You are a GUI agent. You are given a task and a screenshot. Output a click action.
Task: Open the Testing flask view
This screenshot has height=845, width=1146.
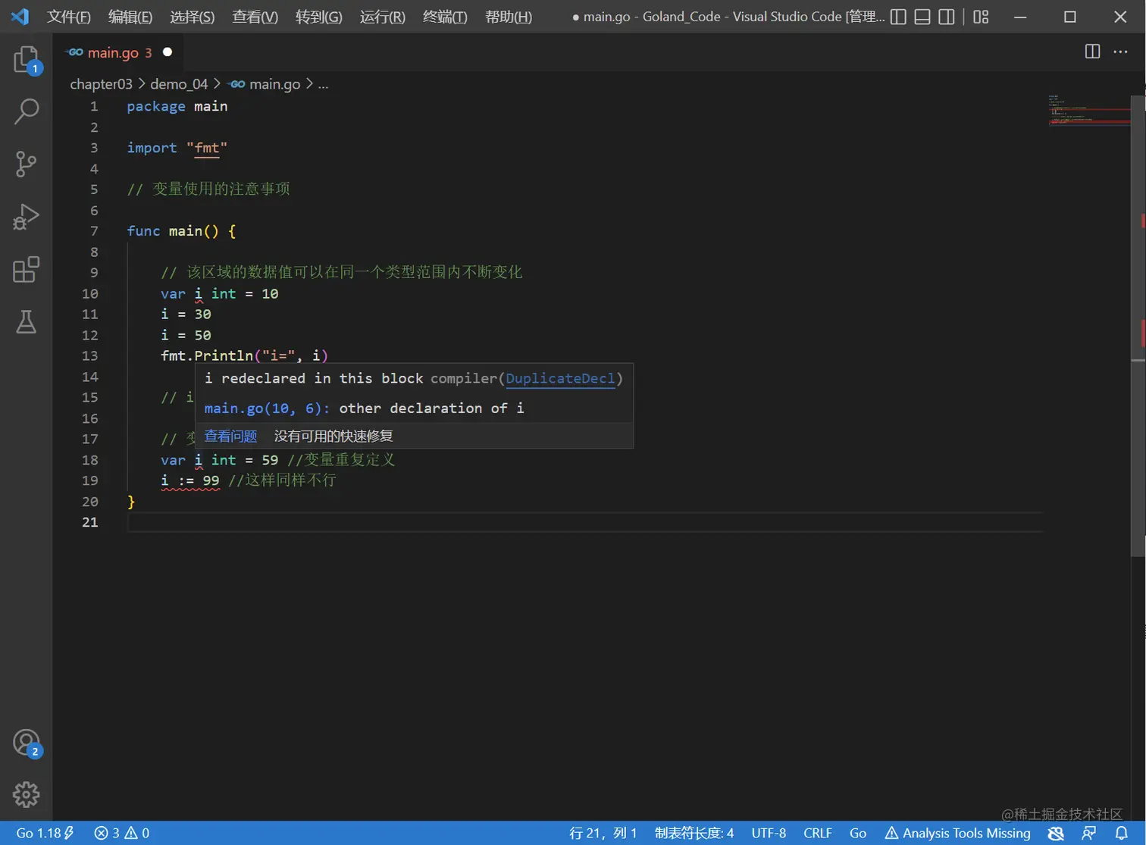click(x=27, y=322)
